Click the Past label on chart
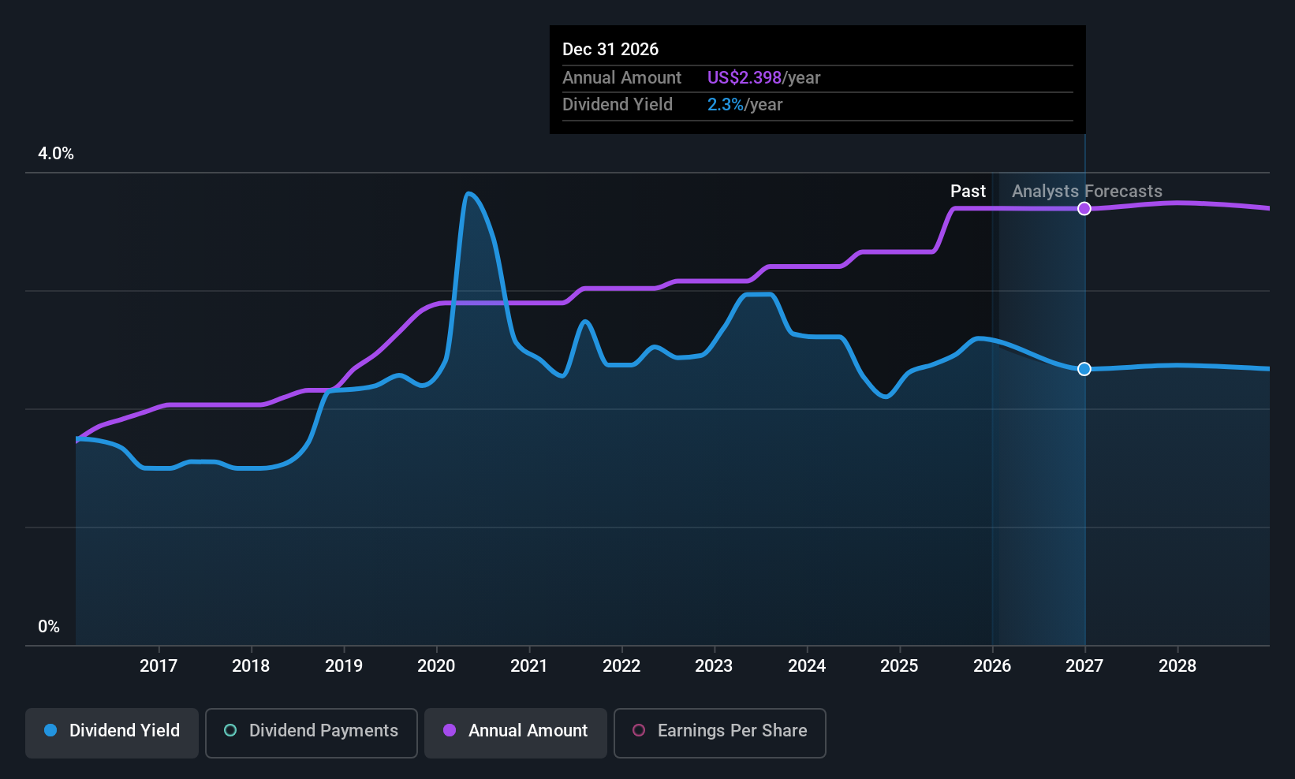This screenshot has height=779, width=1295. click(968, 191)
